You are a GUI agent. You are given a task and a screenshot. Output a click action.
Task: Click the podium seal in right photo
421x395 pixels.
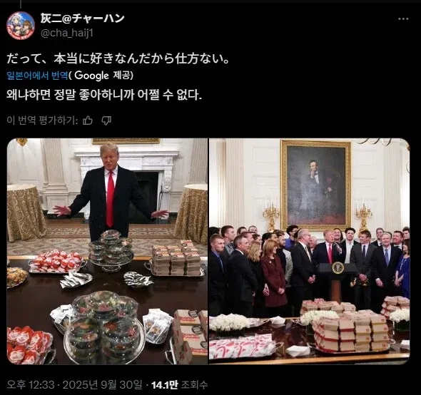click(338, 267)
